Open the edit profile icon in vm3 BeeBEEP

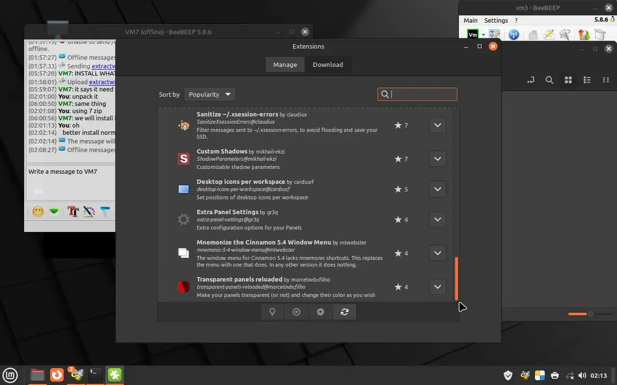point(495,35)
